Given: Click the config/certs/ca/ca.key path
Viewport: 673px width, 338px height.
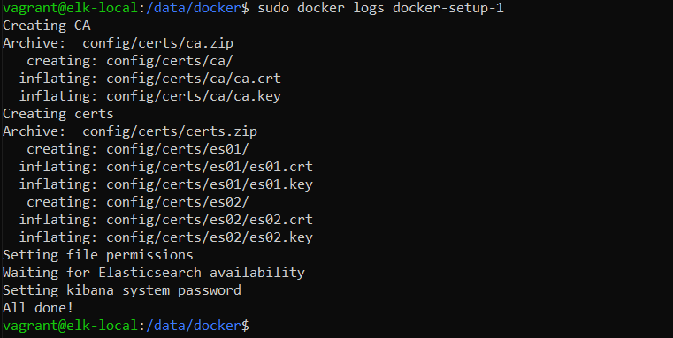Looking at the screenshot, I should pyautogui.click(x=194, y=96).
